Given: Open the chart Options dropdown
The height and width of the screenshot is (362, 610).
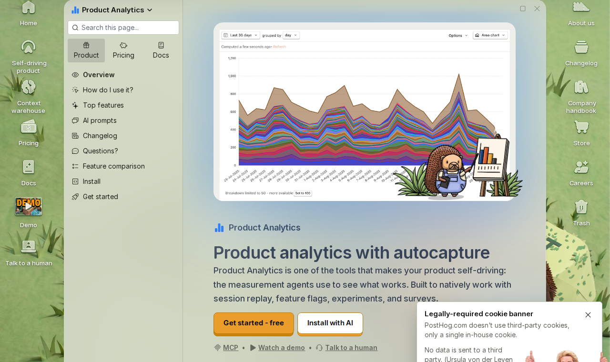Looking at the screenshot, I should pyautogui.click(x=458, y=35).
